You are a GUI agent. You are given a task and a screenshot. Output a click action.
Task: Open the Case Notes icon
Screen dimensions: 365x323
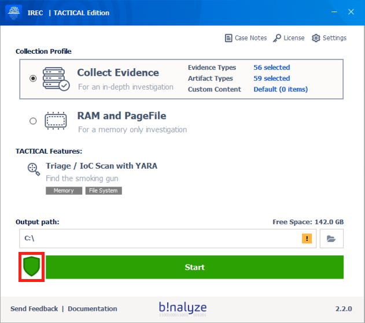pos(228,38)
